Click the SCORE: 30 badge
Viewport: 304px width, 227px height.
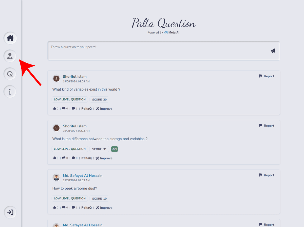coord(99,99)
